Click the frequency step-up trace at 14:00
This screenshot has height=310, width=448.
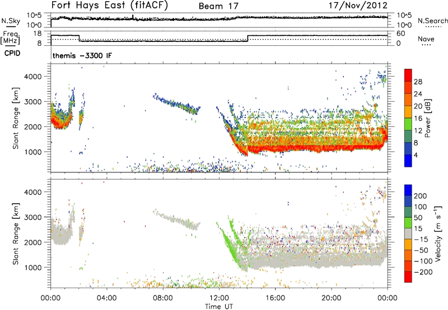click(248, 38)
